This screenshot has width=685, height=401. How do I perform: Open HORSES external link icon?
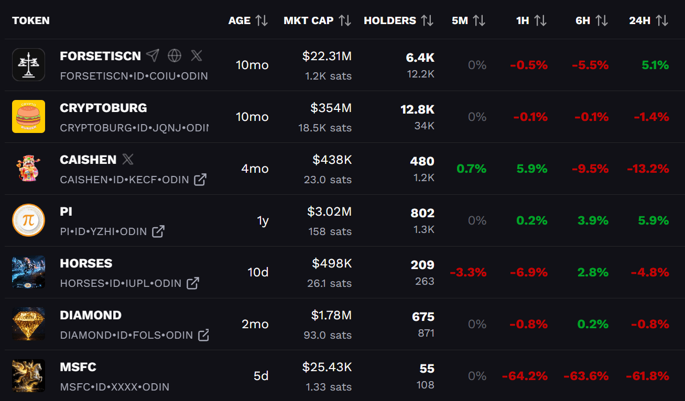pos(193,283)
